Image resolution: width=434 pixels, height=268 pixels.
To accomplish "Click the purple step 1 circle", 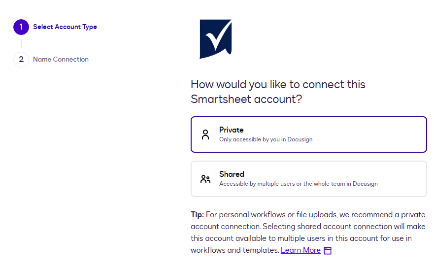I will (21, 27).
